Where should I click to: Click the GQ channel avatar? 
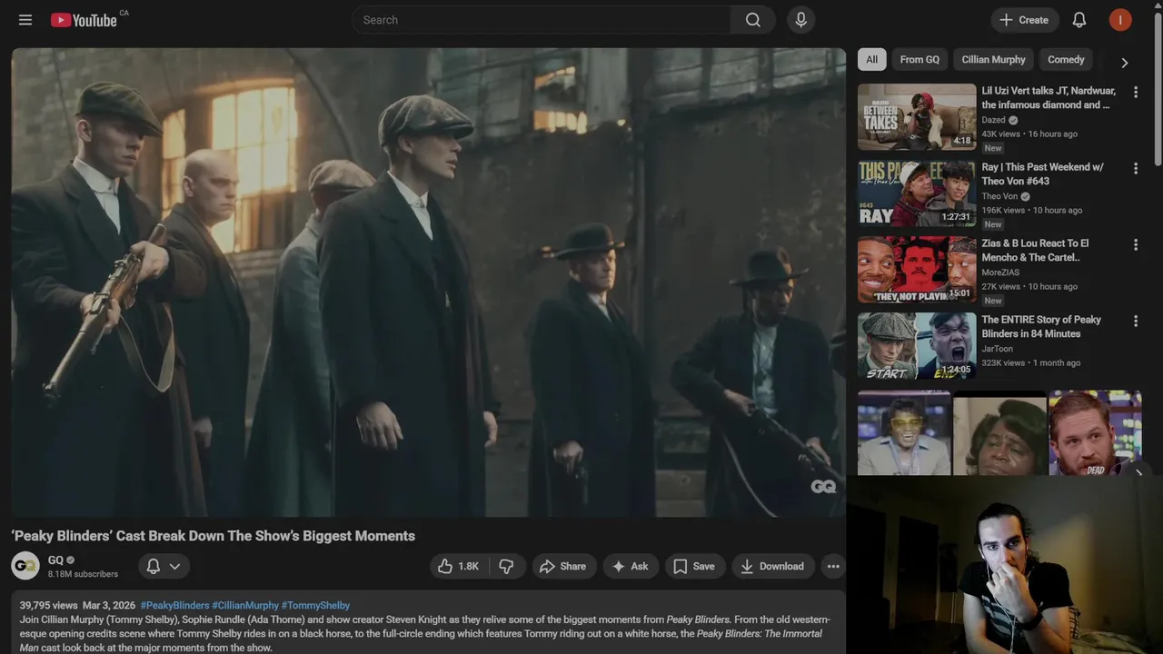[25, 566]
